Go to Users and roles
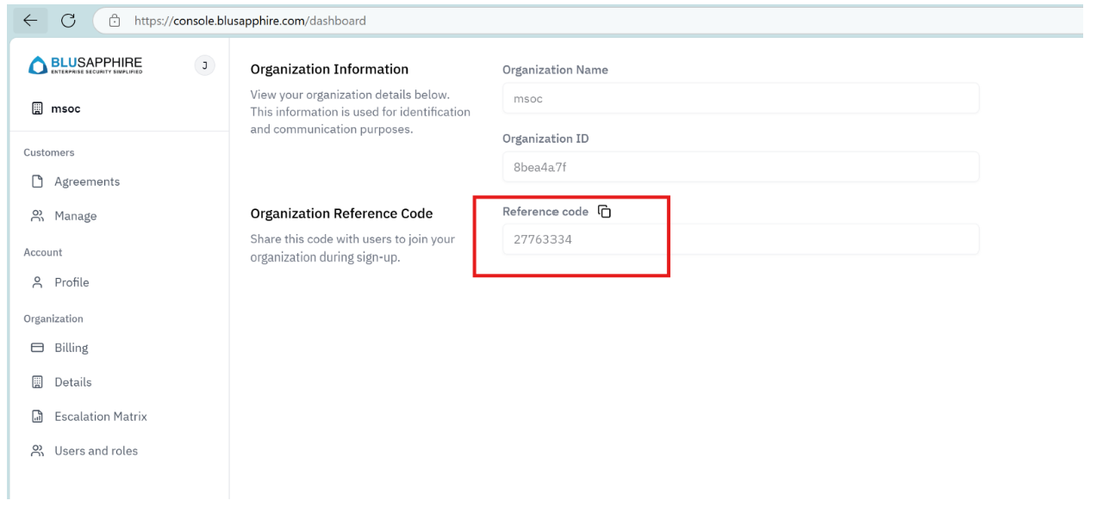 (96, 451)
